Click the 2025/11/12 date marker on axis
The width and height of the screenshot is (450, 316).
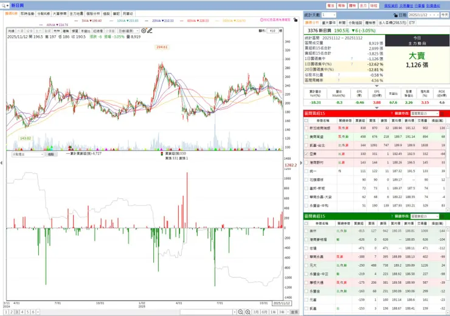(x=282, y=303)
